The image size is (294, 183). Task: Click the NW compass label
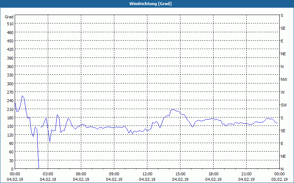[x=284, y=79]
